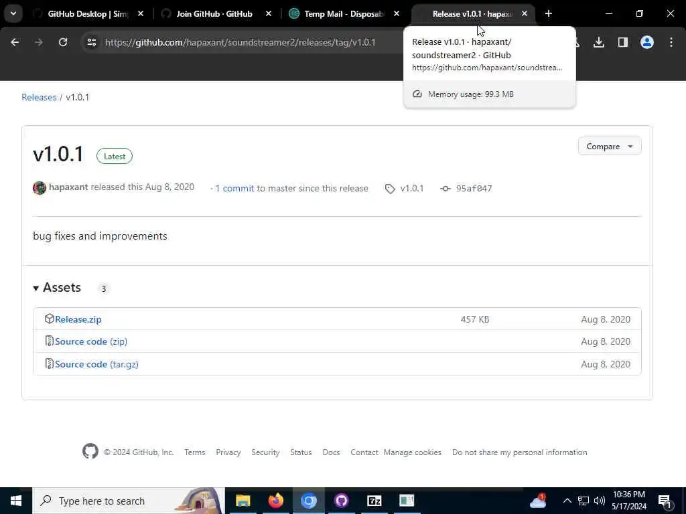Open File Explorer from taskbar
The width and height of the screenshot is (686, 514).
point(243,501)
